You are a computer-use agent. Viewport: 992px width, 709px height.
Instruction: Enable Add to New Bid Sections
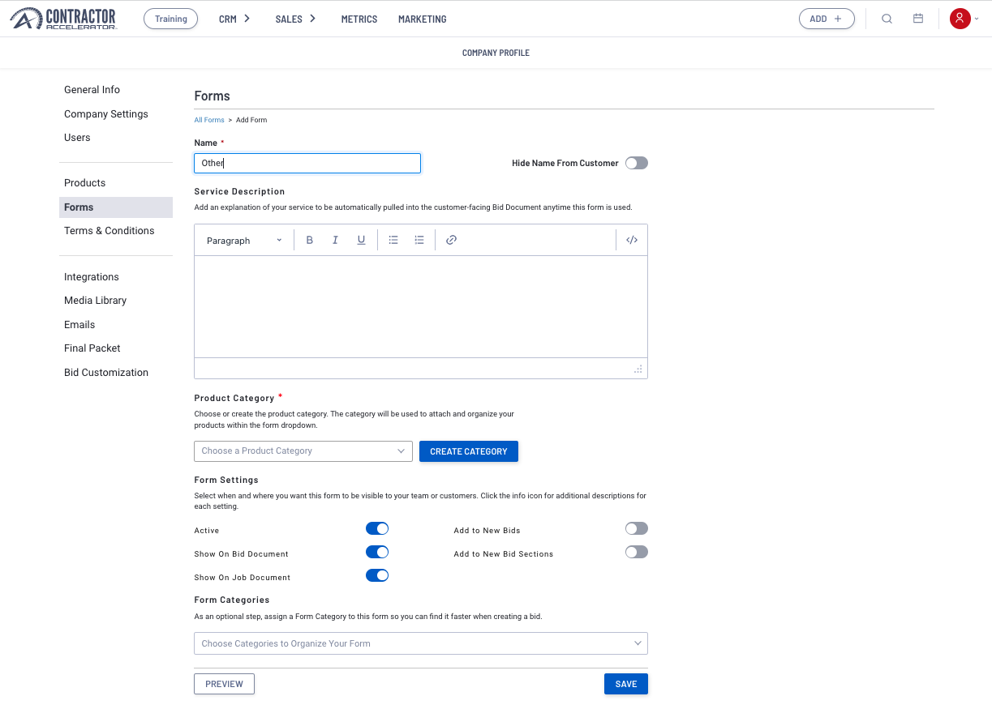(637, 552)
